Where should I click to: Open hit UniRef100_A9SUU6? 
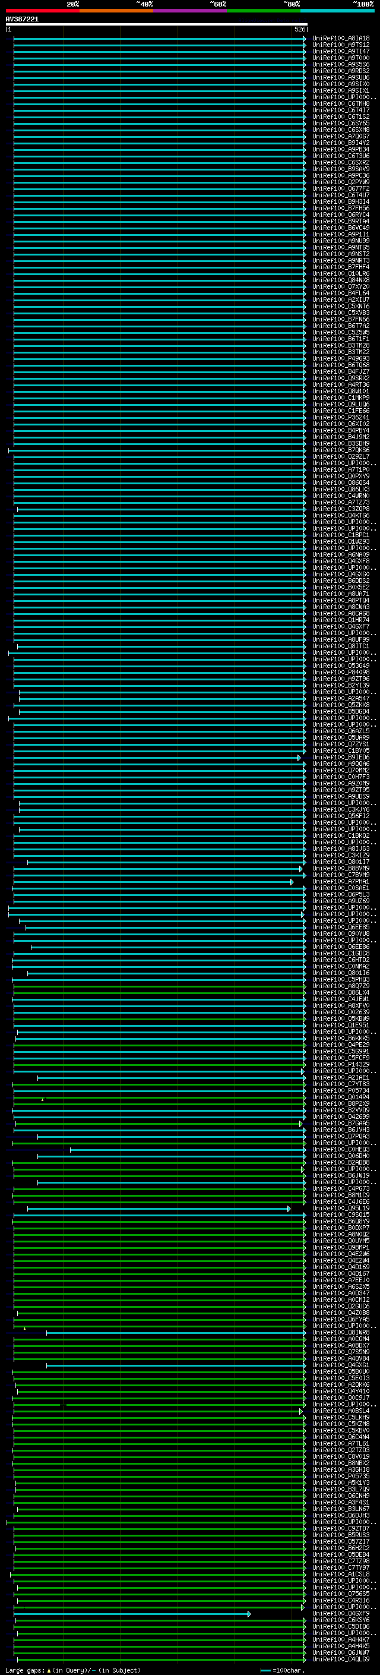[341, 77]
